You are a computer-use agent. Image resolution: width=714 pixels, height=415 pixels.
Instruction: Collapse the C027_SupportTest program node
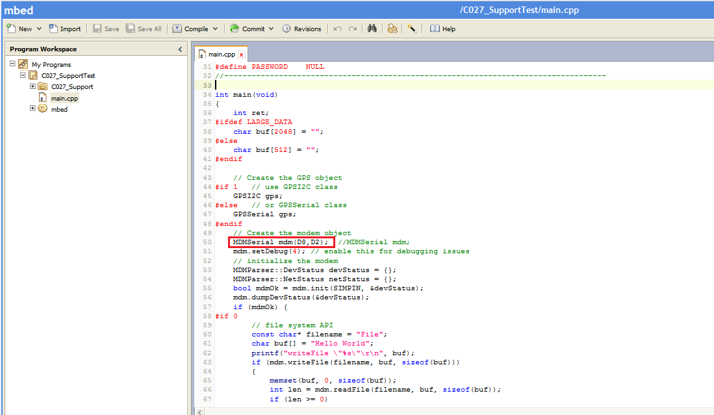pos(23,75)
